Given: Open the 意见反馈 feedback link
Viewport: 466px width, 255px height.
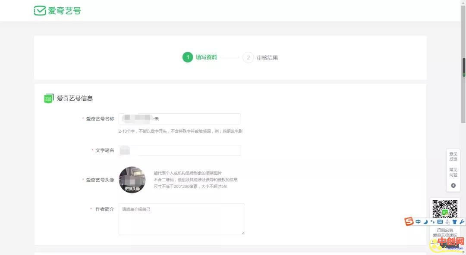Looking at the screenshot, I should [453, 156].
